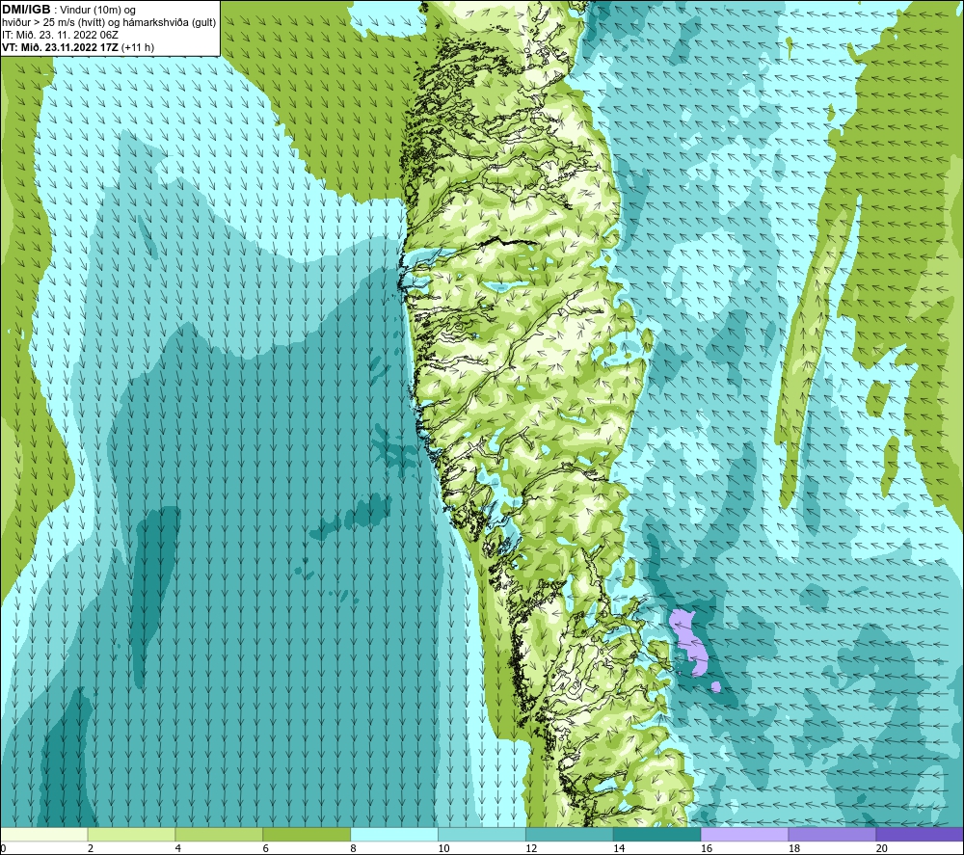Click the dark purple swatch above 20 m/s
Screen dimensions: 964x855
(920, 834)
